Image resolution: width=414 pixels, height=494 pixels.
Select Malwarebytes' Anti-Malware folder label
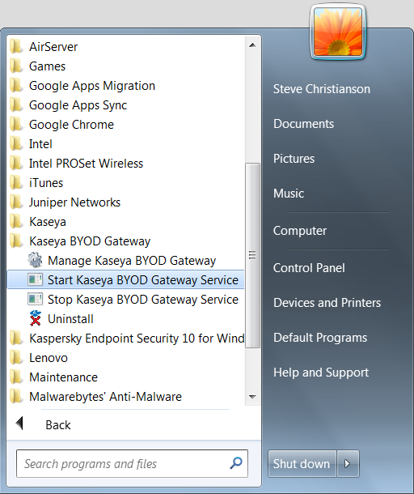(105, 397)
